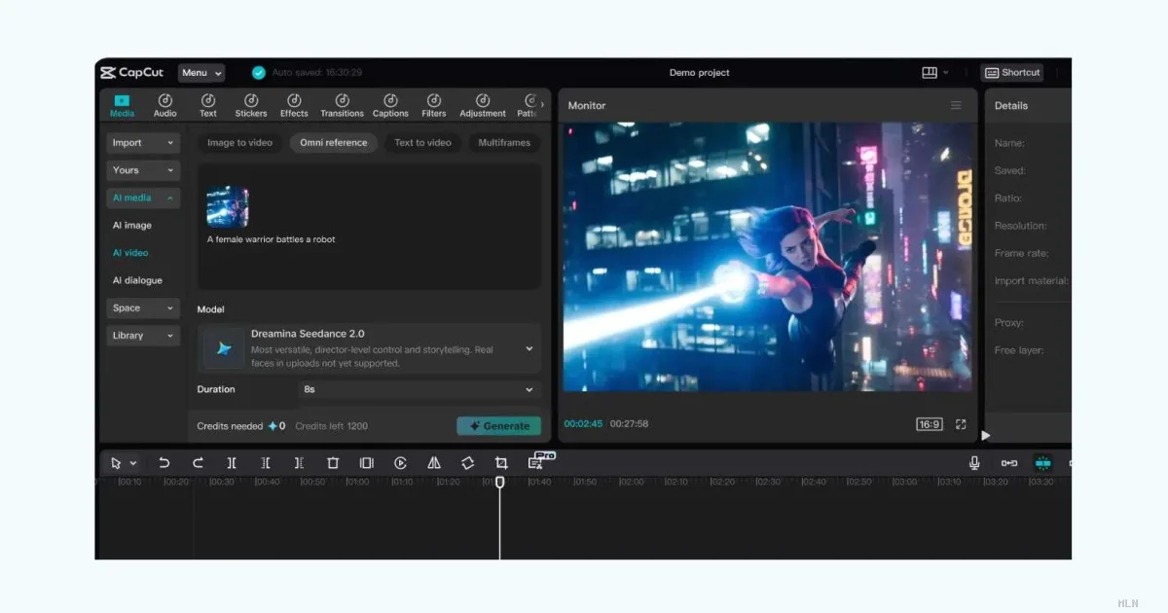Open the Monitor panel menu icon
Screen dimensions: 1168x613
[x=955, y=105]
